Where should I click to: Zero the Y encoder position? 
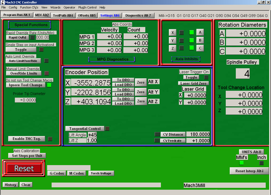(x=141, y=92)
